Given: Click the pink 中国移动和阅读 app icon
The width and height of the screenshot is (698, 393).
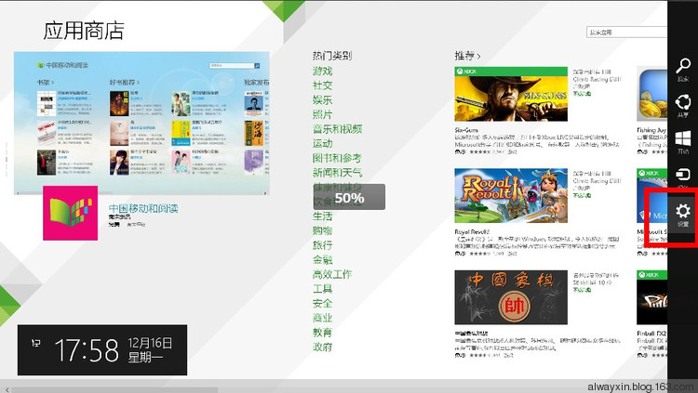Looking at the screenshot, I should (71, 213).
